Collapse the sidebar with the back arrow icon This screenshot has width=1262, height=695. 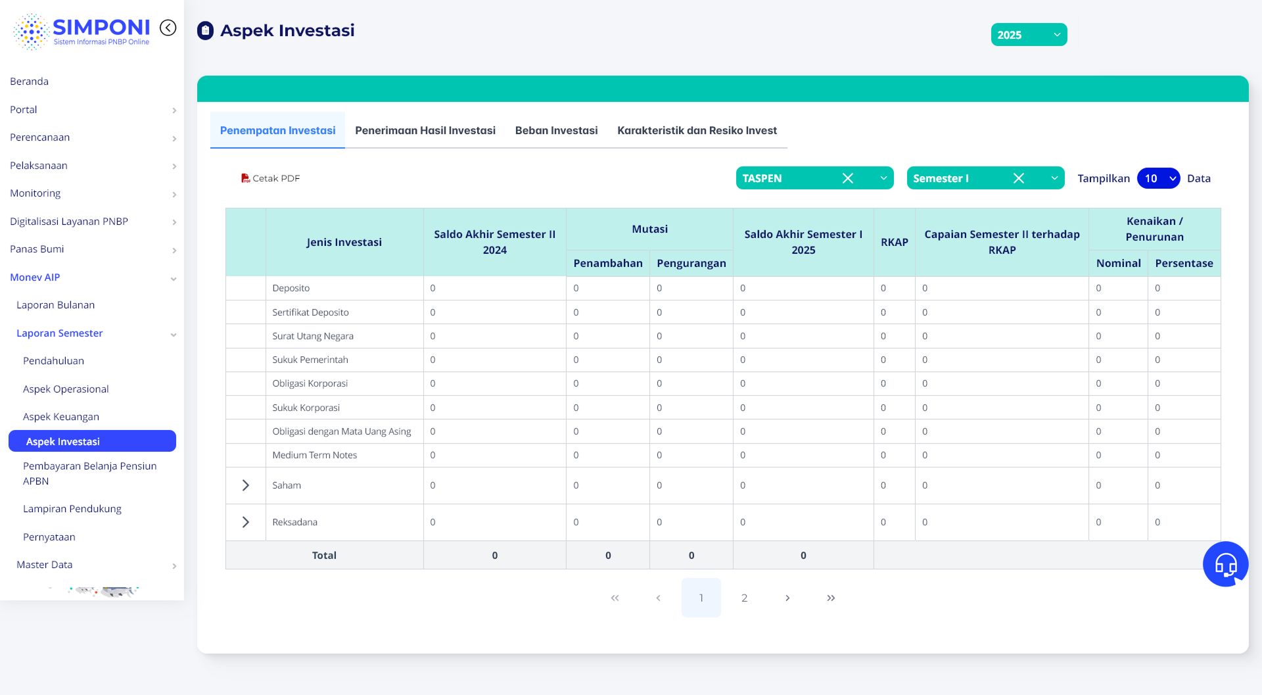168,28
